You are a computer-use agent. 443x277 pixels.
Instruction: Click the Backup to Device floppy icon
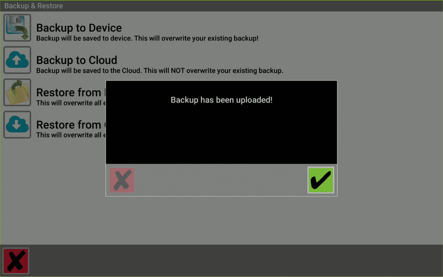tap(17, 28)
